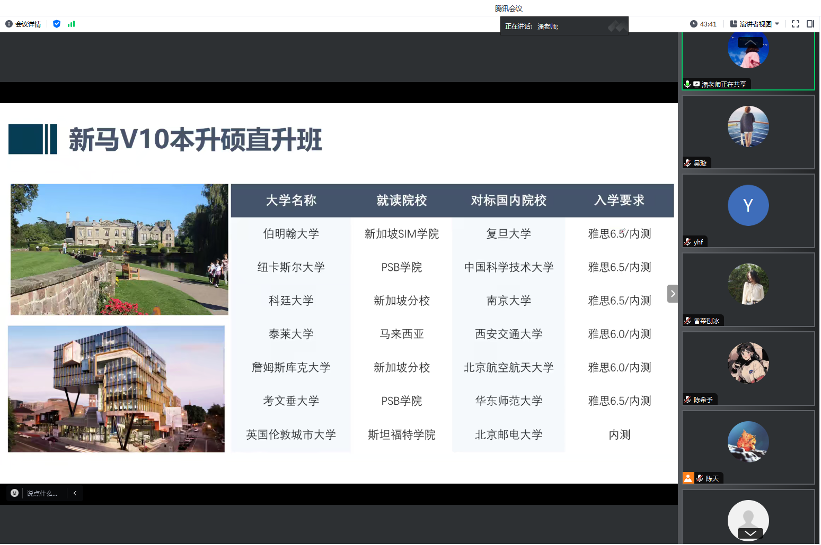821x545 pixels.
Task: Enter full screen mode
Action: (x=795, y=24)
